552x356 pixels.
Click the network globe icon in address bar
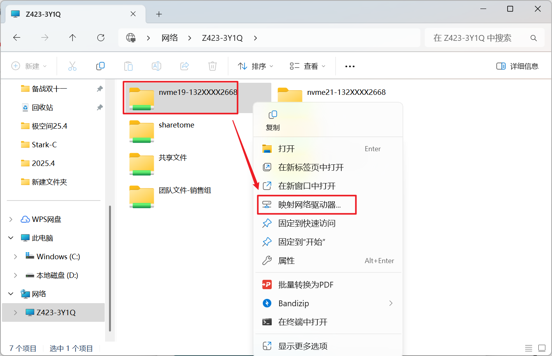pos(131,38)
